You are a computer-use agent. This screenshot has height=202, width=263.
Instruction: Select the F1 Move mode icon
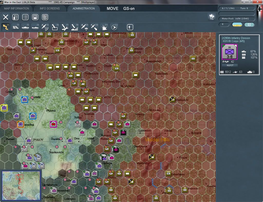point(6,27)
